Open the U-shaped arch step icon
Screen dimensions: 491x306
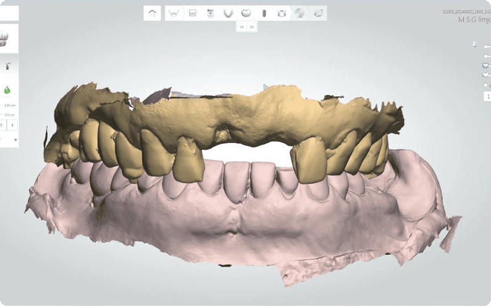tap(228, 13)
